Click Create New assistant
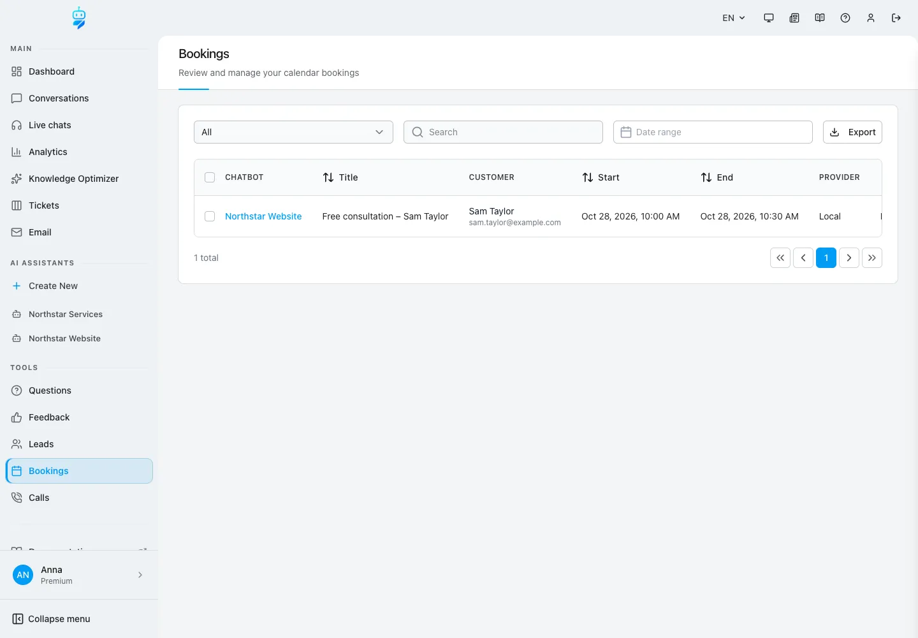This screenshot has width=918, height=638. pyautogui.click(x=79, y=286)
